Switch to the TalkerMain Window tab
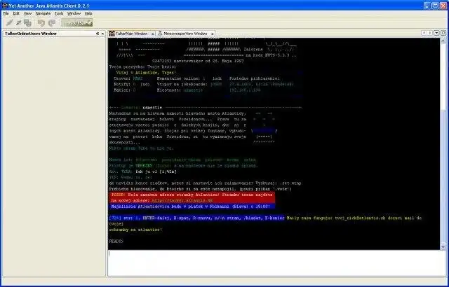This screenshot has height=287, width=449. pos(132,34)
